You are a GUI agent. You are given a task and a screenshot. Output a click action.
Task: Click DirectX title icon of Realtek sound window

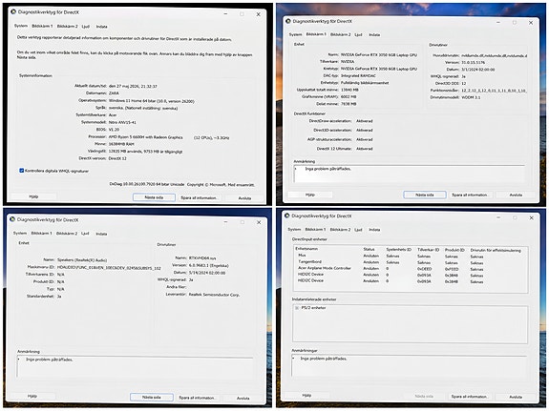click(x=12, y=219)
